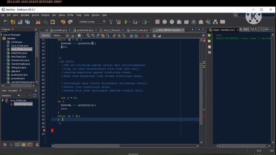Viewport: 276px width, 155px height.
Task: Click the search field in menu bar
Action: (x=254, y=15)
